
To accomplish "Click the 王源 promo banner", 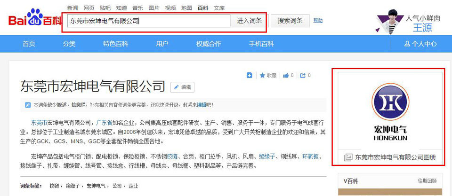I will tap(408, 22).
